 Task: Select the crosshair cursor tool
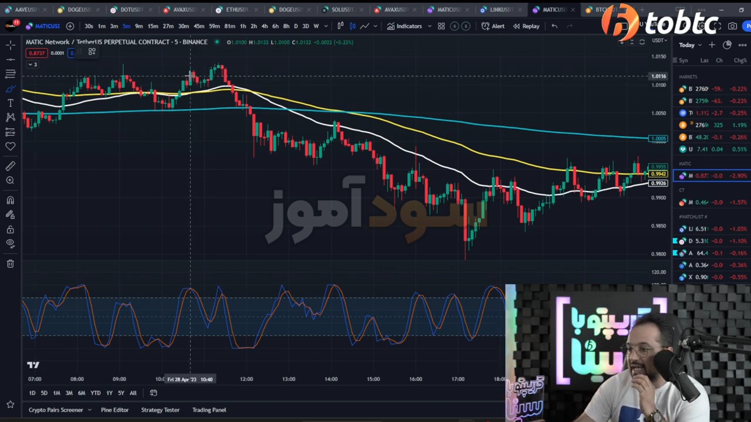[11, 45]
